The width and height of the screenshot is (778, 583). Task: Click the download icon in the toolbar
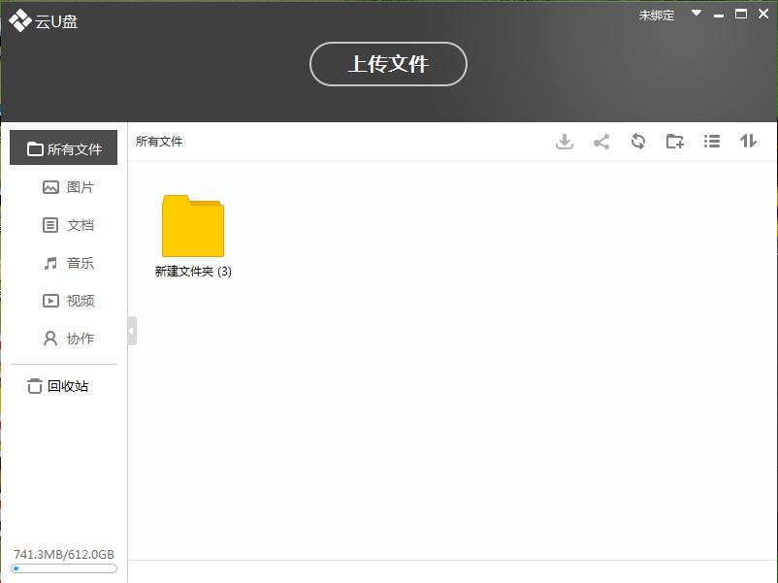pos(565,141)
